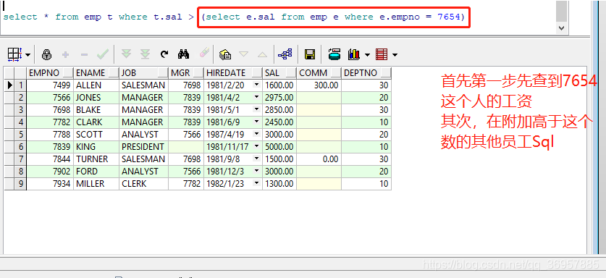
Task: Click the fetch last page icon
Action: coord(145,54)
